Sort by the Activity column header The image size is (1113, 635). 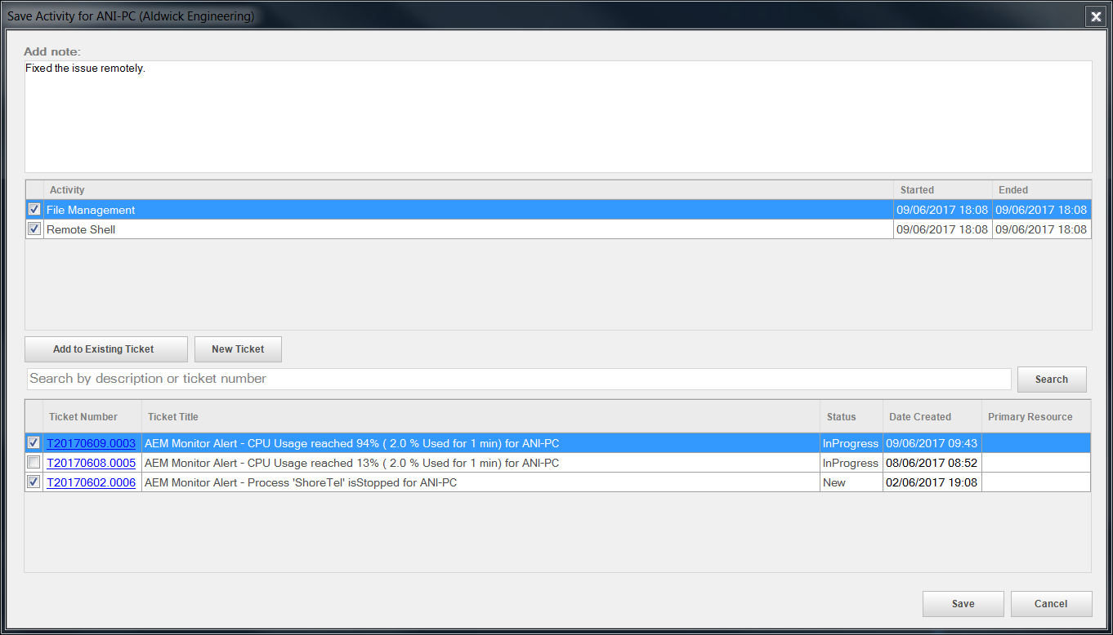click(x=468, y=190)
